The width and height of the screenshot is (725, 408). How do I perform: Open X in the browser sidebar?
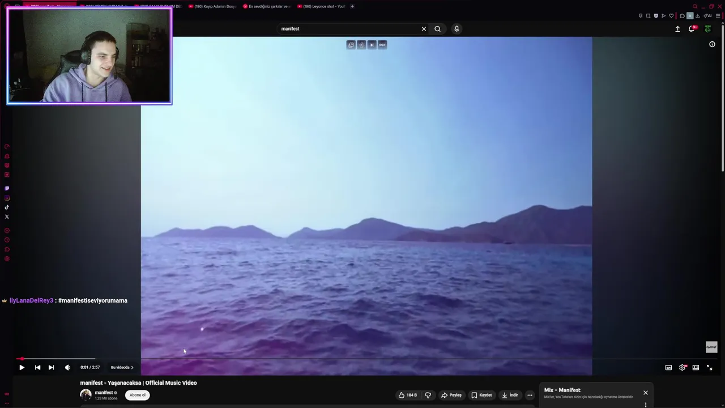pyautogui.click(x=7, y=216)
